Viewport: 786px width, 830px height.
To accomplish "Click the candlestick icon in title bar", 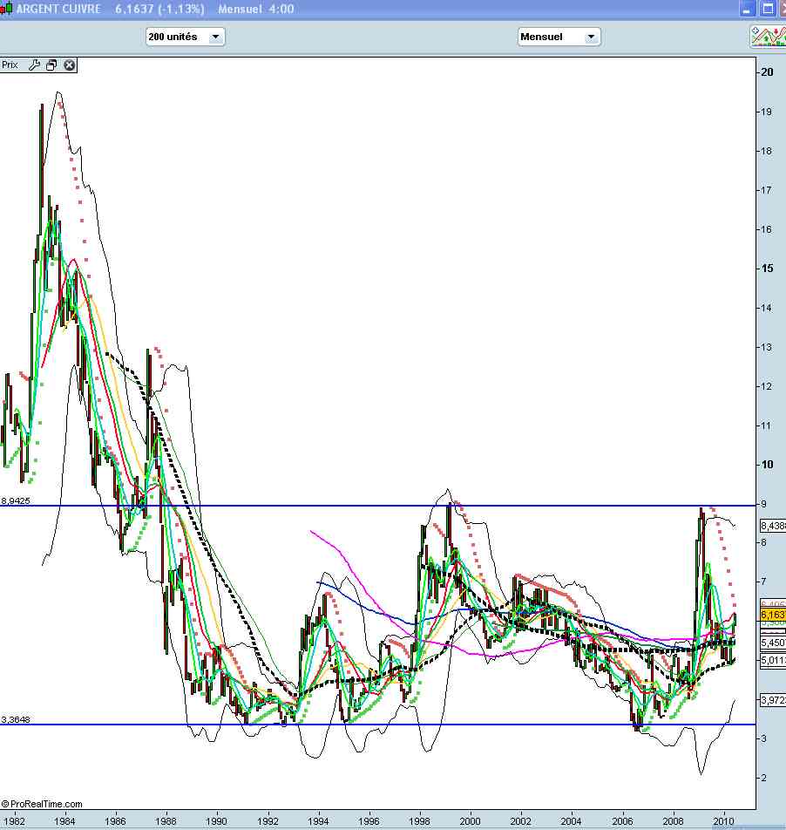I will [7, 9].
